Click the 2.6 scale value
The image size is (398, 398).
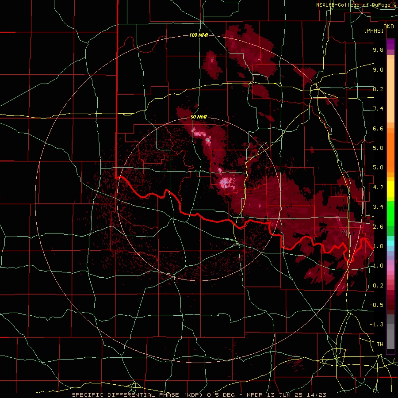click(378, 227)
